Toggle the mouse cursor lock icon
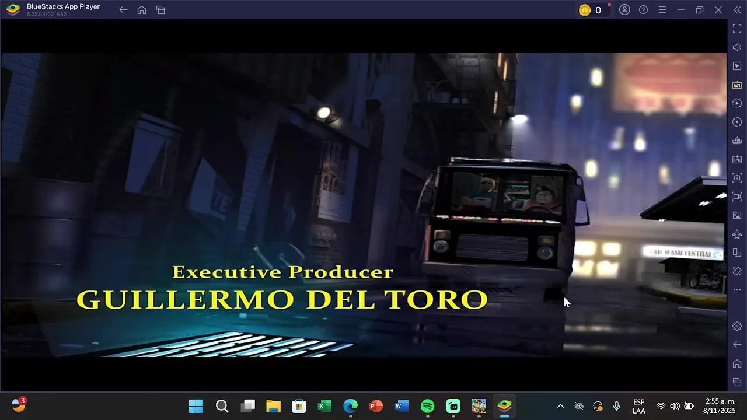This screenshot has width=747, height=420. (737, 66)
